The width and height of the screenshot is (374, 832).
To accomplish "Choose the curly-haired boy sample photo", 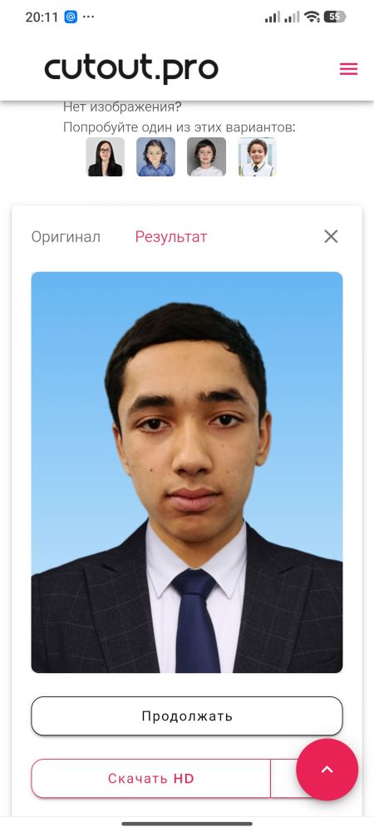I will 257,157.
